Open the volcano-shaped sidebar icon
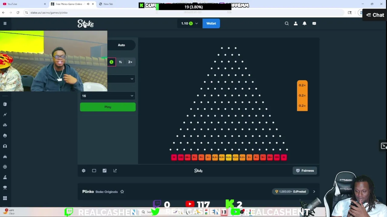 [5, 177]
